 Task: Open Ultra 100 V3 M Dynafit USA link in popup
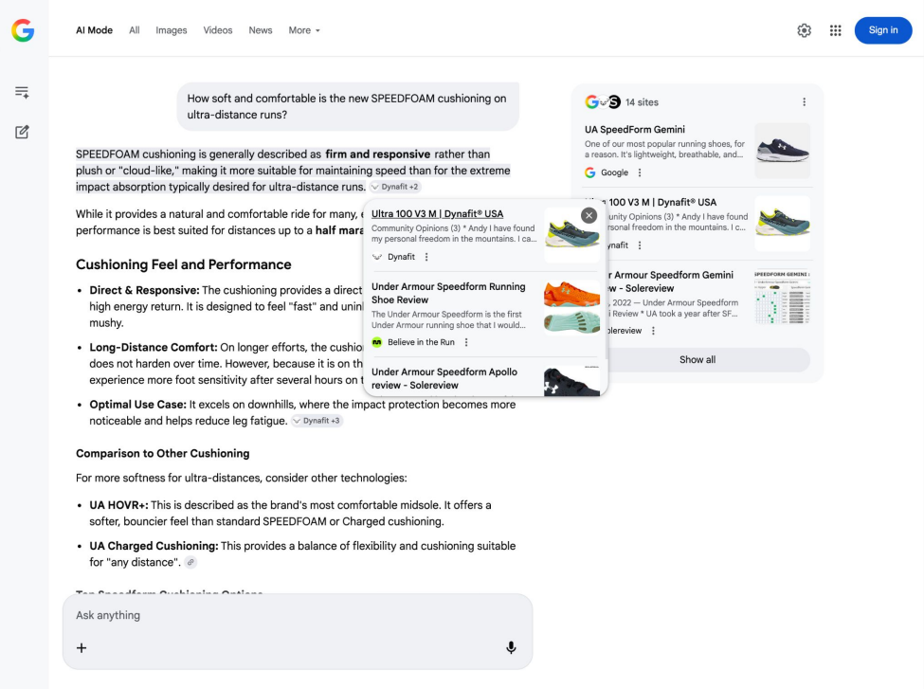(437, 214)
